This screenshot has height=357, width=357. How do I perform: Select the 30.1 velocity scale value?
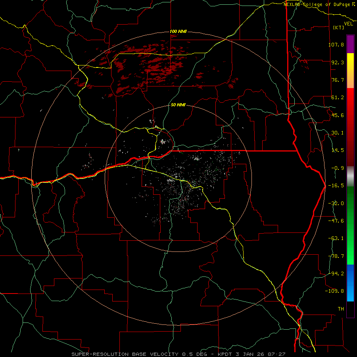[x=338, y=133]
